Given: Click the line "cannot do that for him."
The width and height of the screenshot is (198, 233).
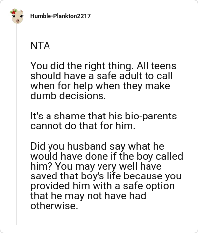Looking at the screenshot, I should coord(83,126).
